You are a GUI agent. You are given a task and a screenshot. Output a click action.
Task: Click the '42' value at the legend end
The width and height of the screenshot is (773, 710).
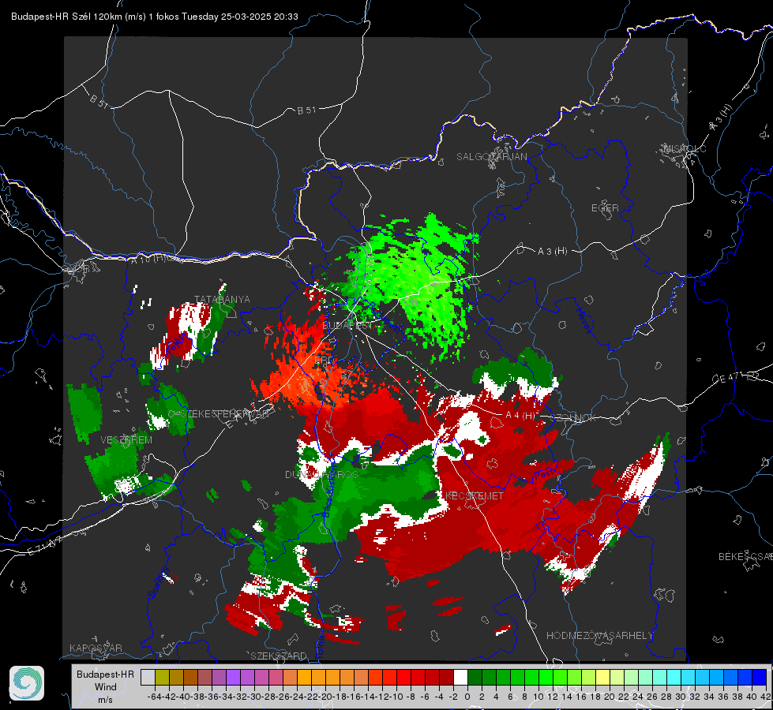[x=765, y=697]
